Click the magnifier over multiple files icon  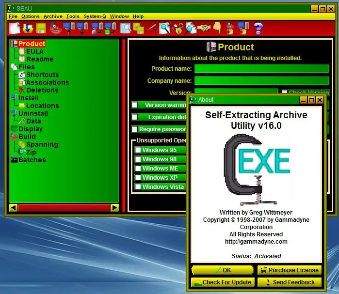(191, 28)
